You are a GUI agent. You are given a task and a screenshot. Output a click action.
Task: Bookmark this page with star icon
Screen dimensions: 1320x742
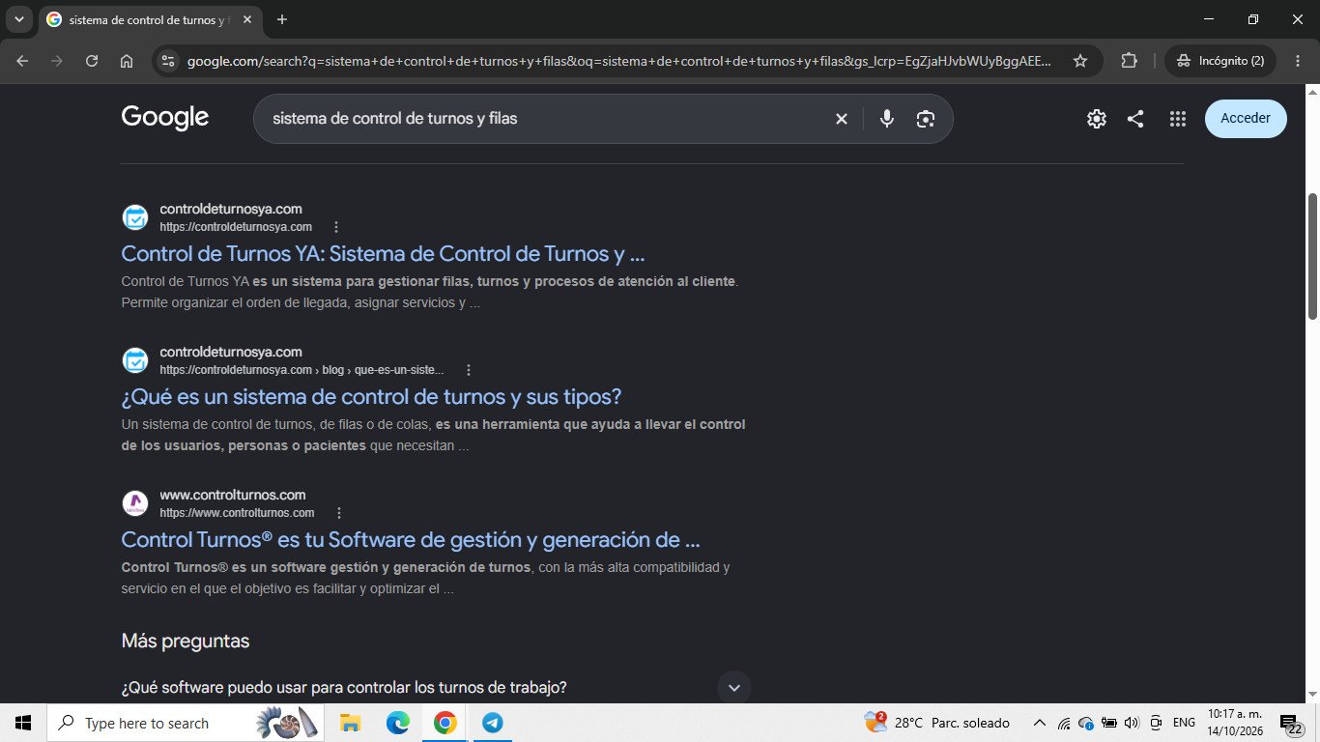(1080, 61)
